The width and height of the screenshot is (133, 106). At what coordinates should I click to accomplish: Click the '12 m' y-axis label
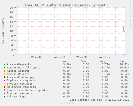click(x=13, y=27)
